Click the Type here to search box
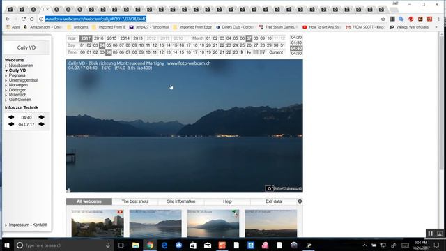The width and height of the screenshot is (446, 251). click(63, 245)
